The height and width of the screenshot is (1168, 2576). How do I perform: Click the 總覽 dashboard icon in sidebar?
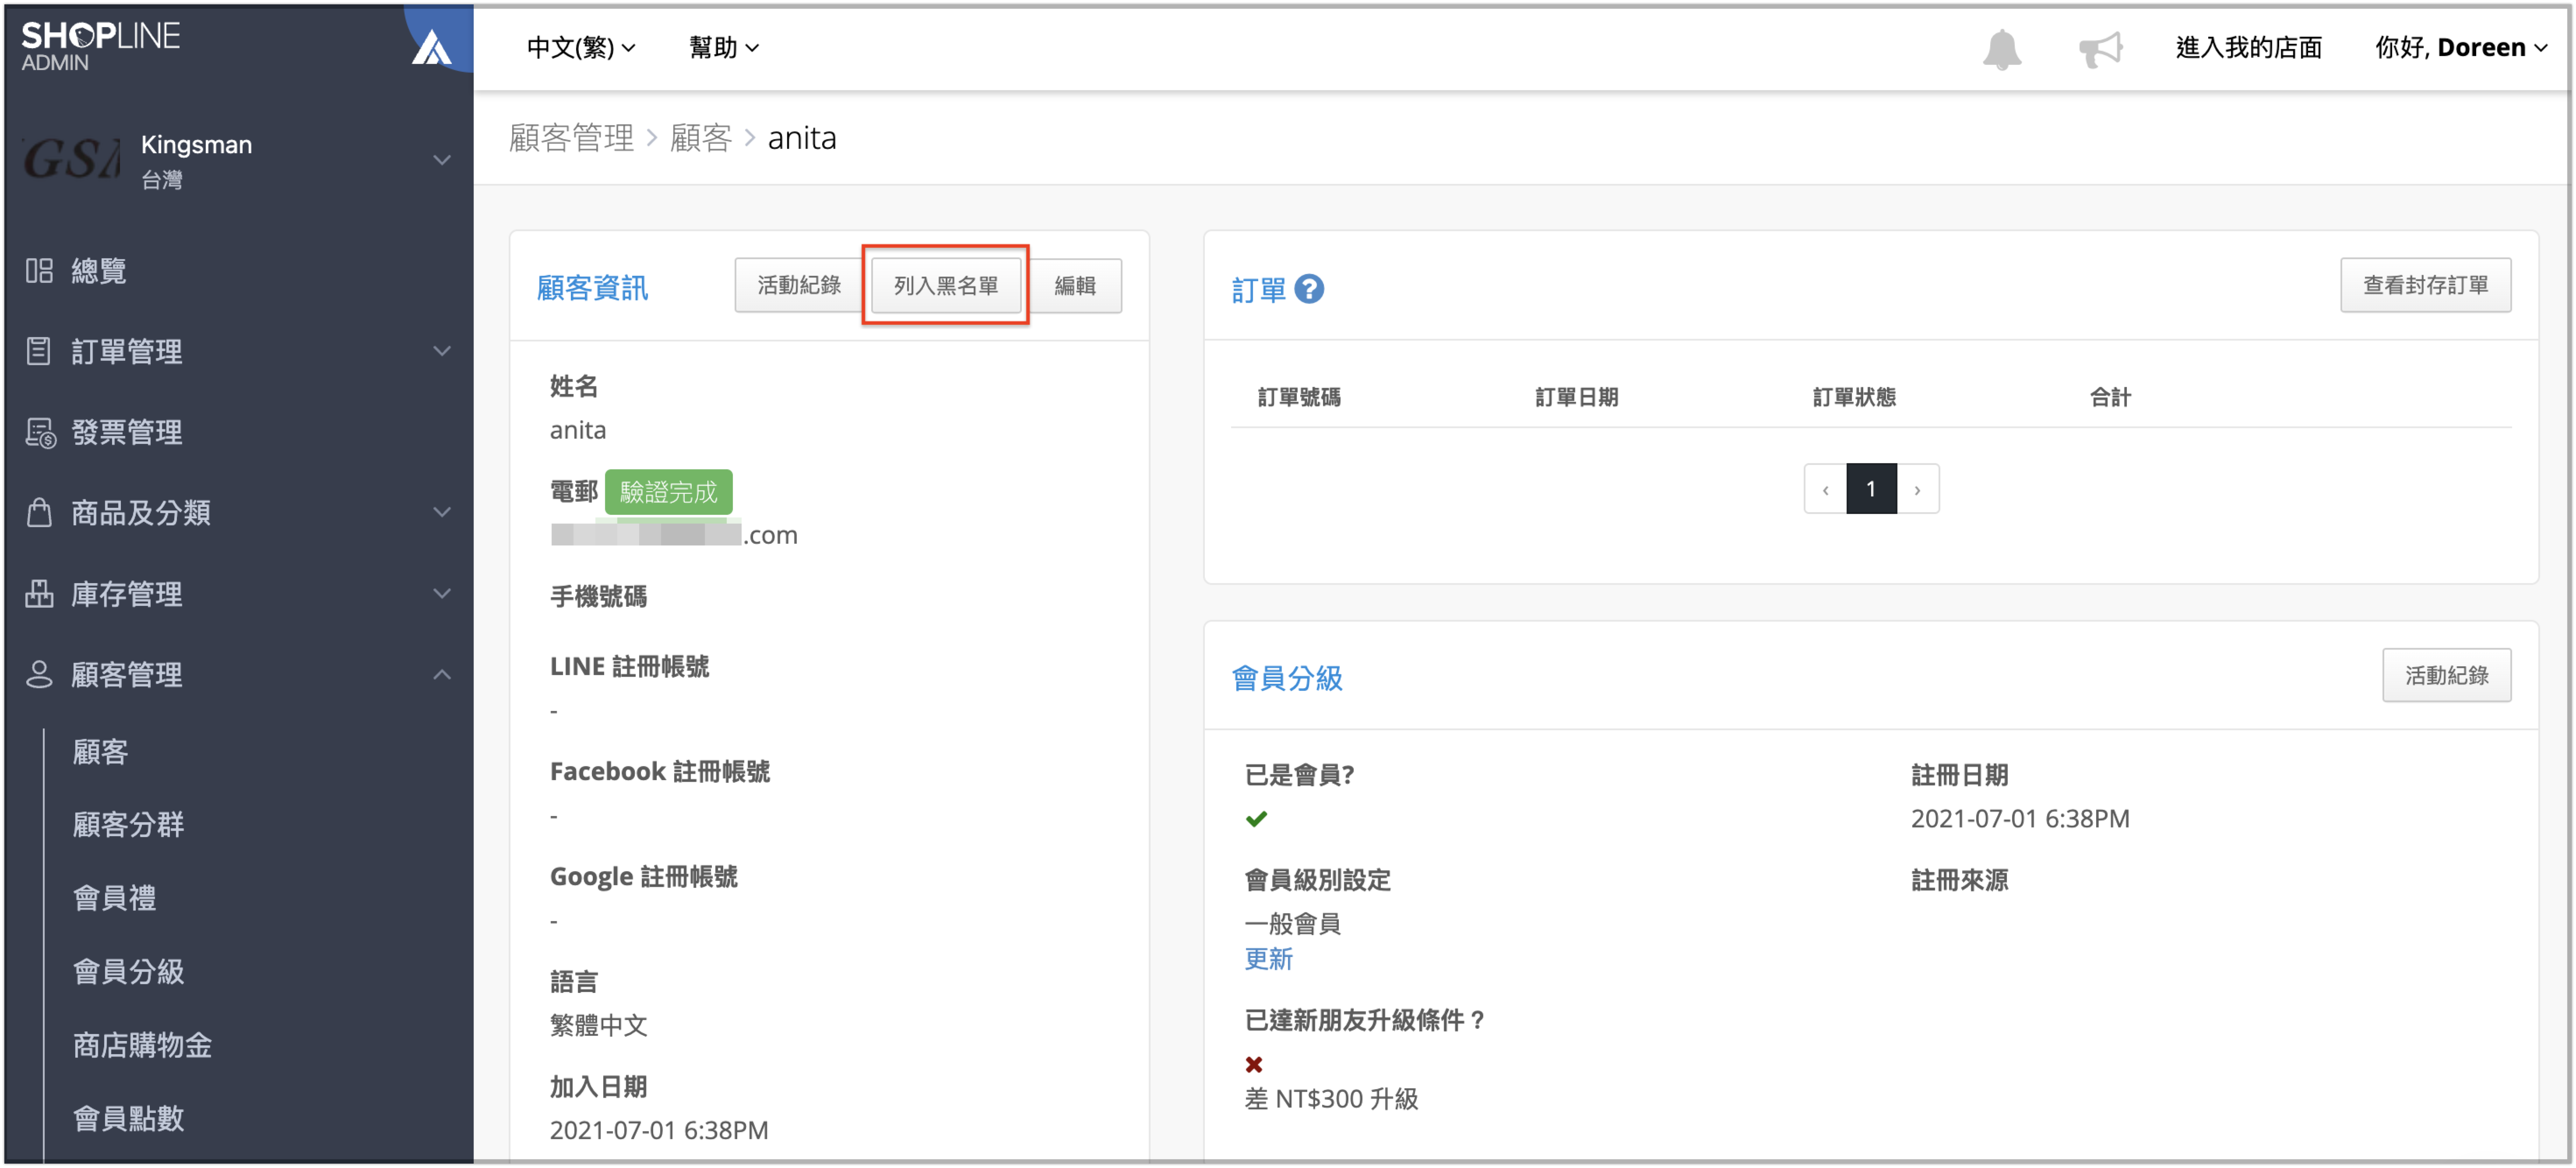39,270
